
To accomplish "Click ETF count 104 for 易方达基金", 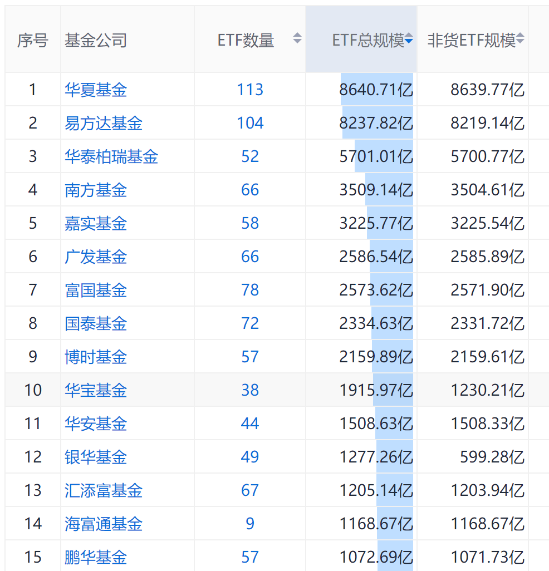I will 250,123.
